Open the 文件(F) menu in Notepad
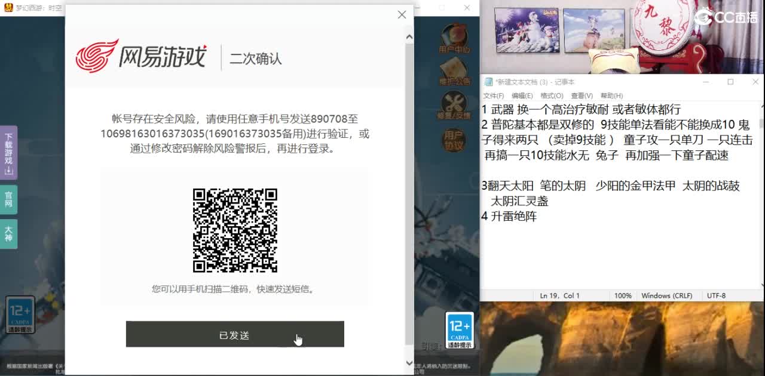The image size is (765, 376). (493, 95)
